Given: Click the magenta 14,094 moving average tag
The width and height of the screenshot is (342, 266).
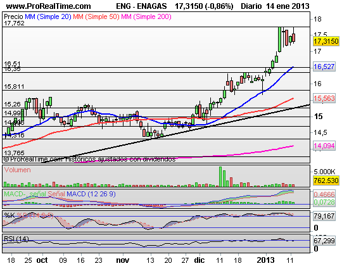Looking at the screenshot, I should (x=324, y=146).
